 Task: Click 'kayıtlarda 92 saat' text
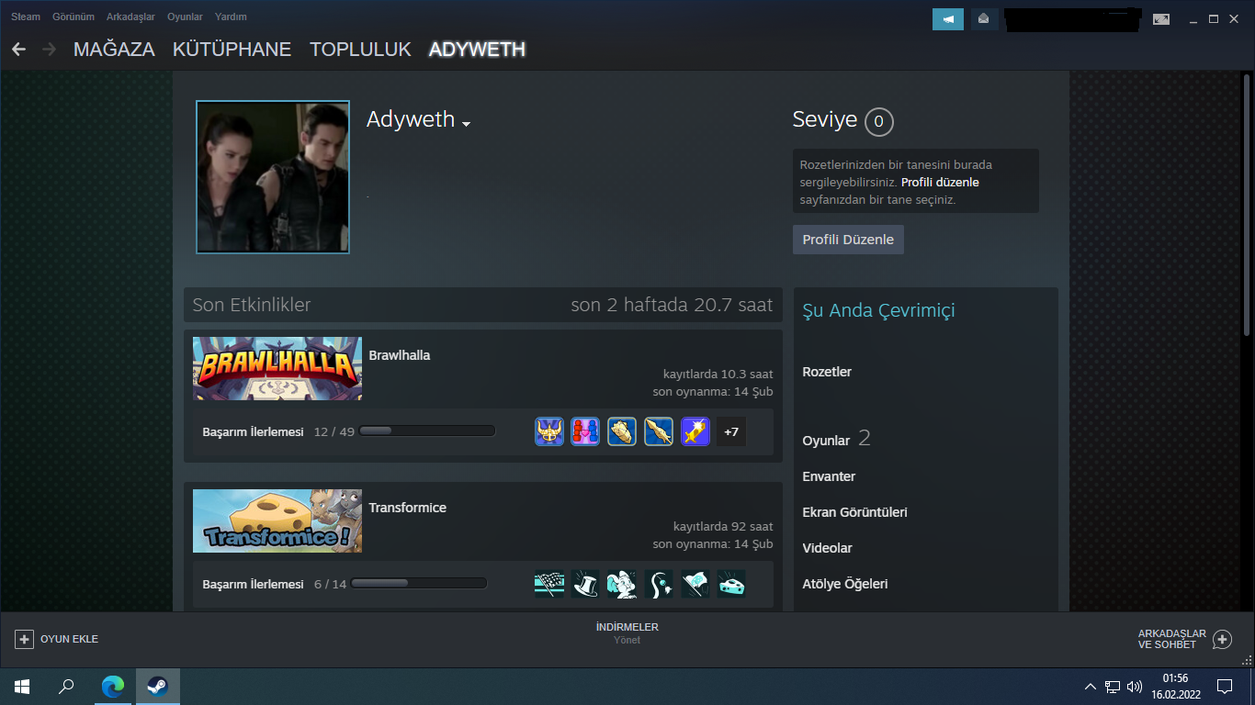(723, 527)
